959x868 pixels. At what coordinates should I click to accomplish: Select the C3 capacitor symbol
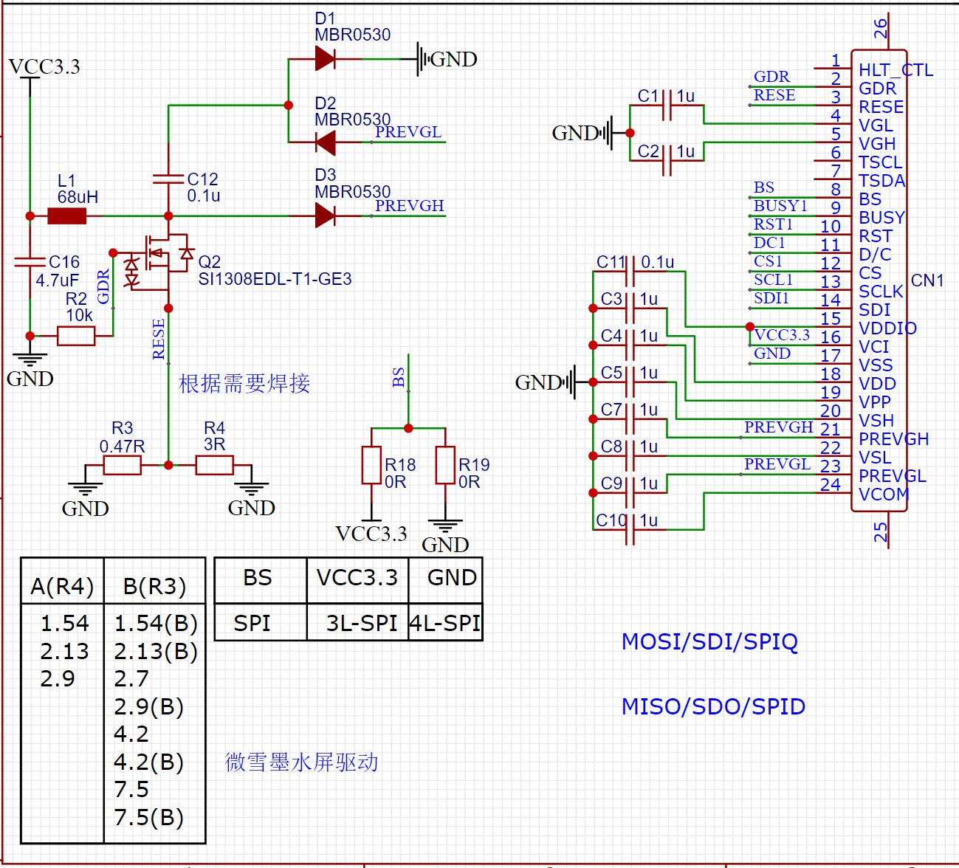(630, 308)
